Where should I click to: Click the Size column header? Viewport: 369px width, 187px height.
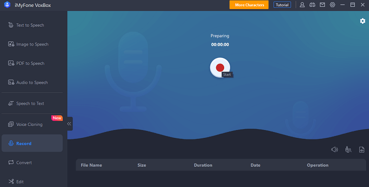142,165
